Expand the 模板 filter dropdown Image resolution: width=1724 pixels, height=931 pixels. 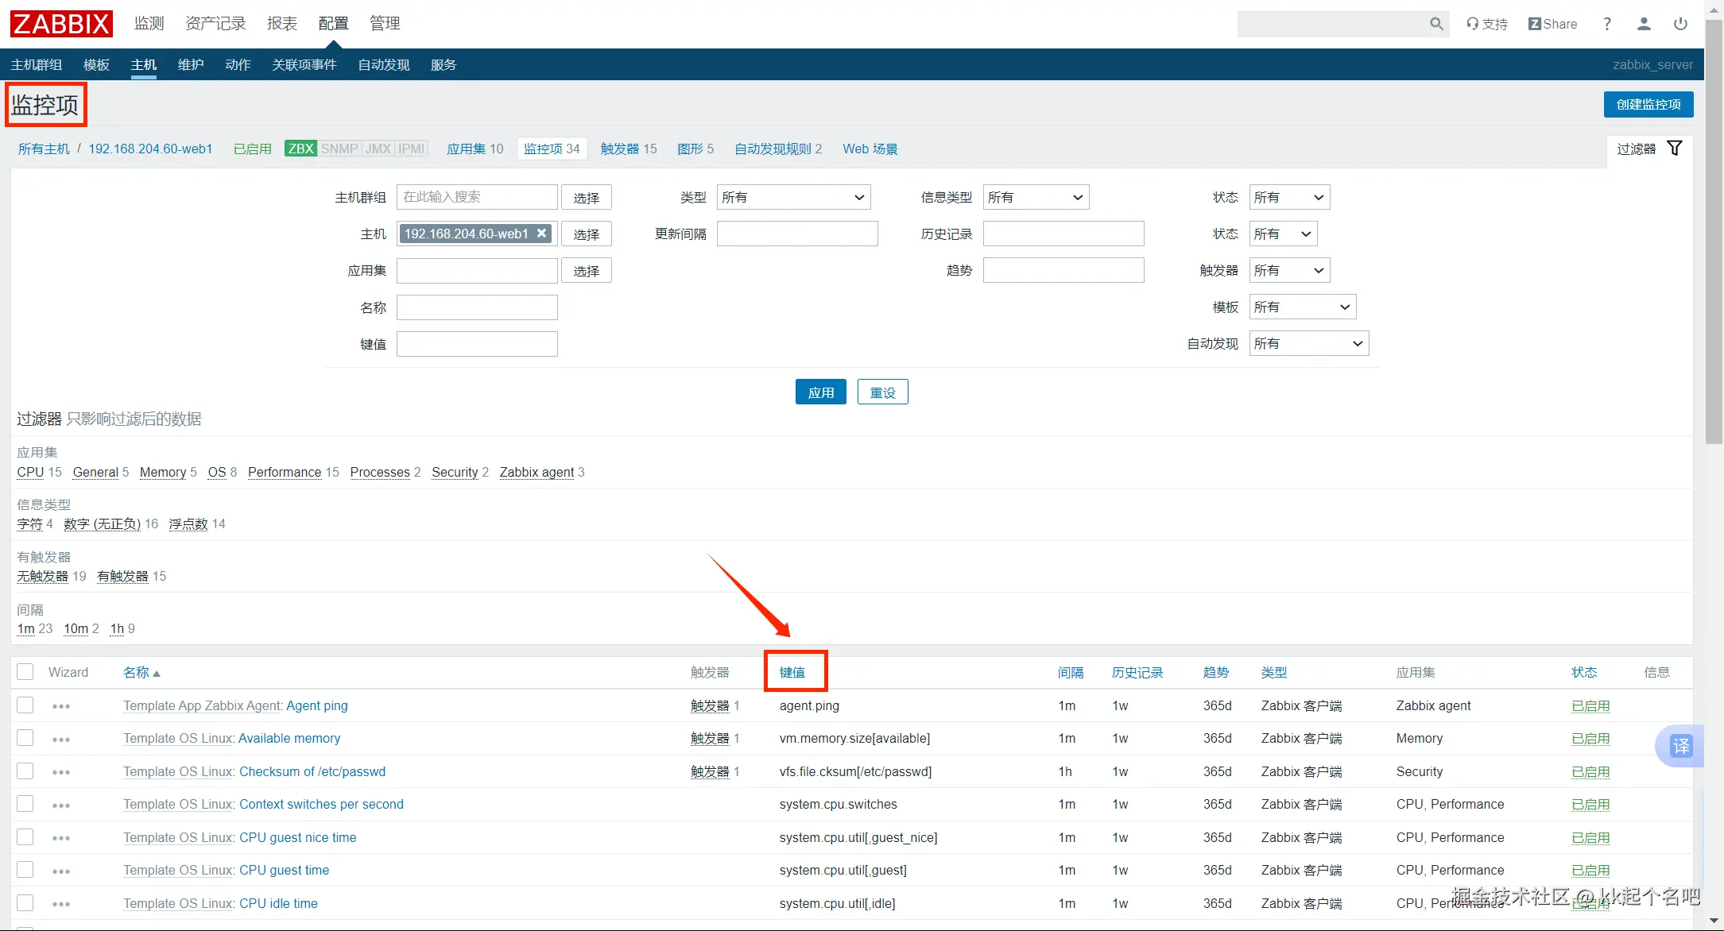(x=1301, y=307)
